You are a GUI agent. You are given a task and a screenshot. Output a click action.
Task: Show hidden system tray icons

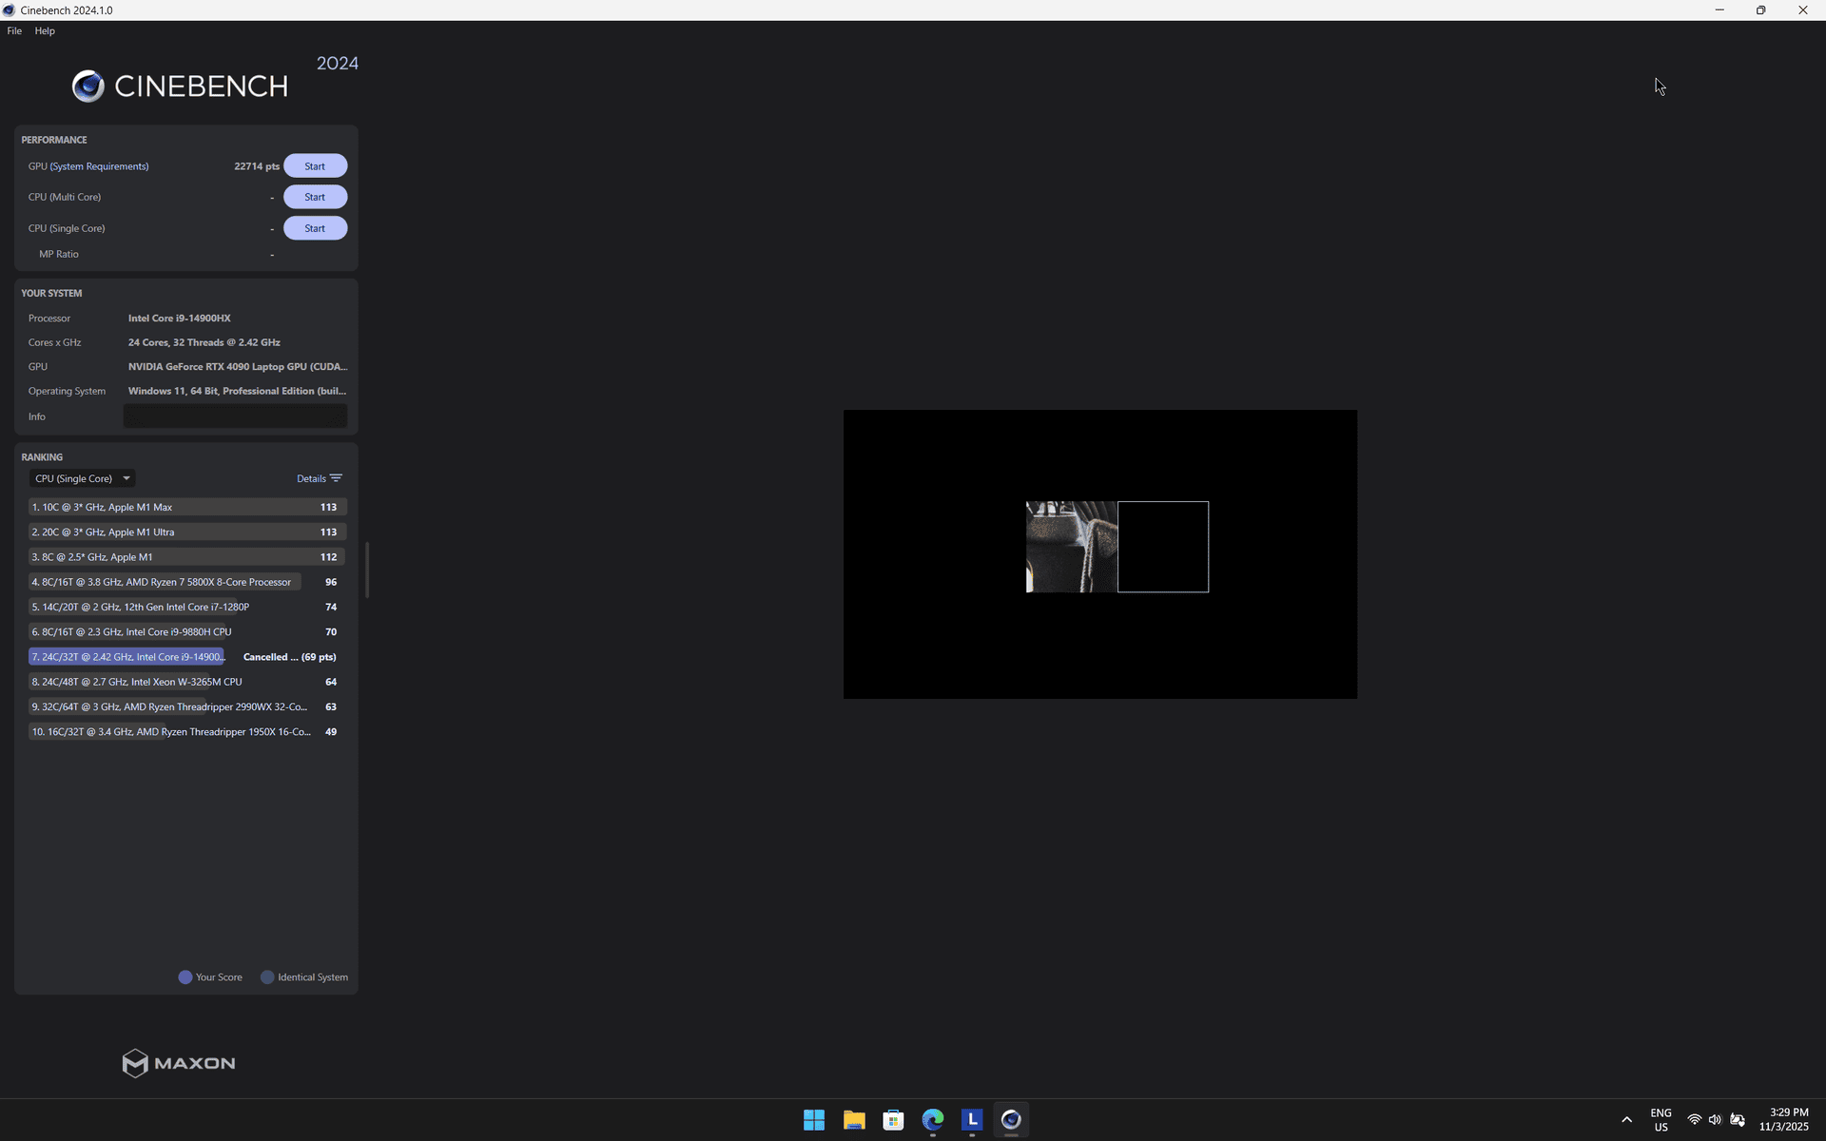tap(1626, 1120)
